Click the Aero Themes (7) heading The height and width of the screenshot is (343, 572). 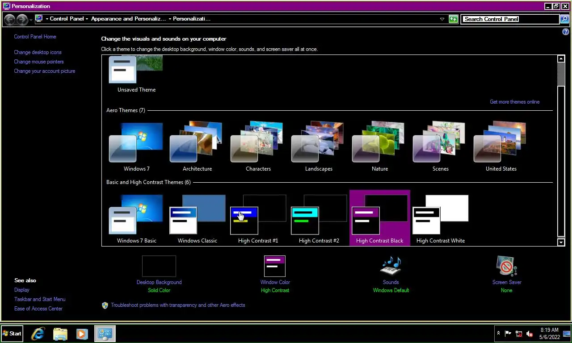pyautogui.click(x=126, y=110)
